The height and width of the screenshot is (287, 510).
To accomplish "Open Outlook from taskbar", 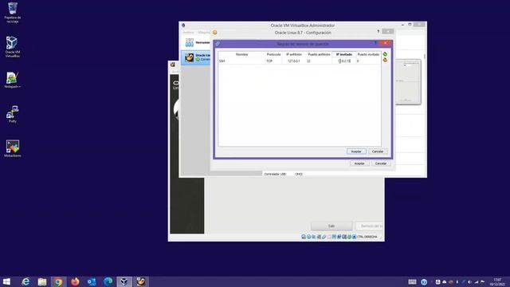I will click(92, 281).
